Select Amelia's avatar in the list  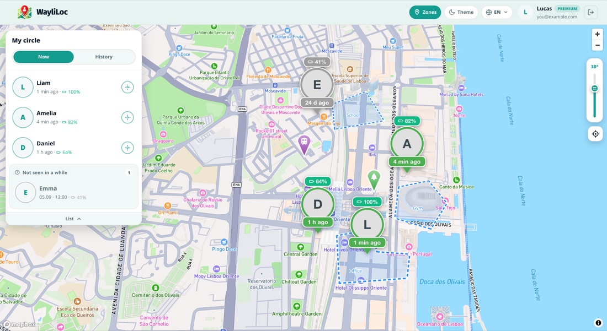point(23,117)
